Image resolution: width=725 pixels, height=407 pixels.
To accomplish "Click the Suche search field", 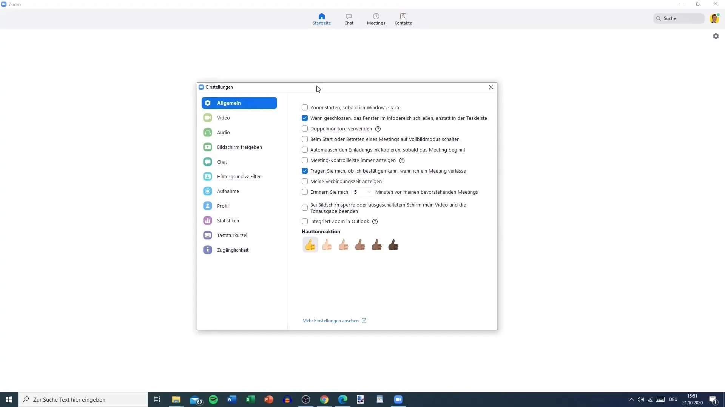I will coord(679,18).
